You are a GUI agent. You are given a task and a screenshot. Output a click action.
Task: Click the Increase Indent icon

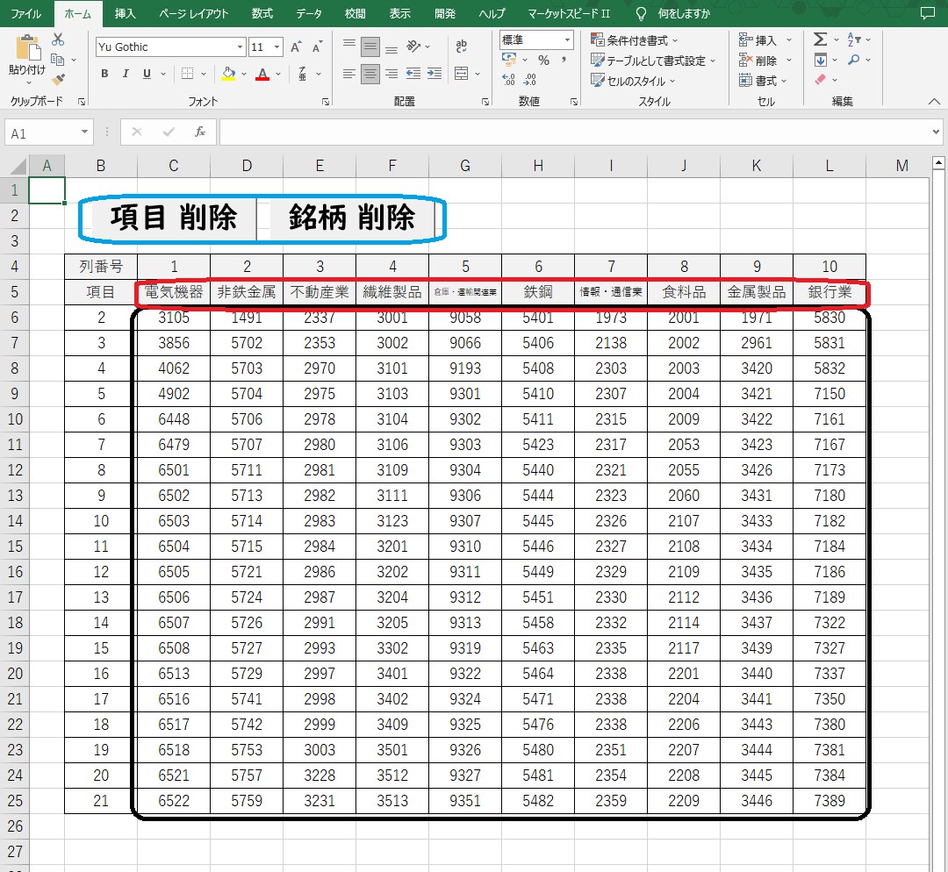tap(434, 74)
